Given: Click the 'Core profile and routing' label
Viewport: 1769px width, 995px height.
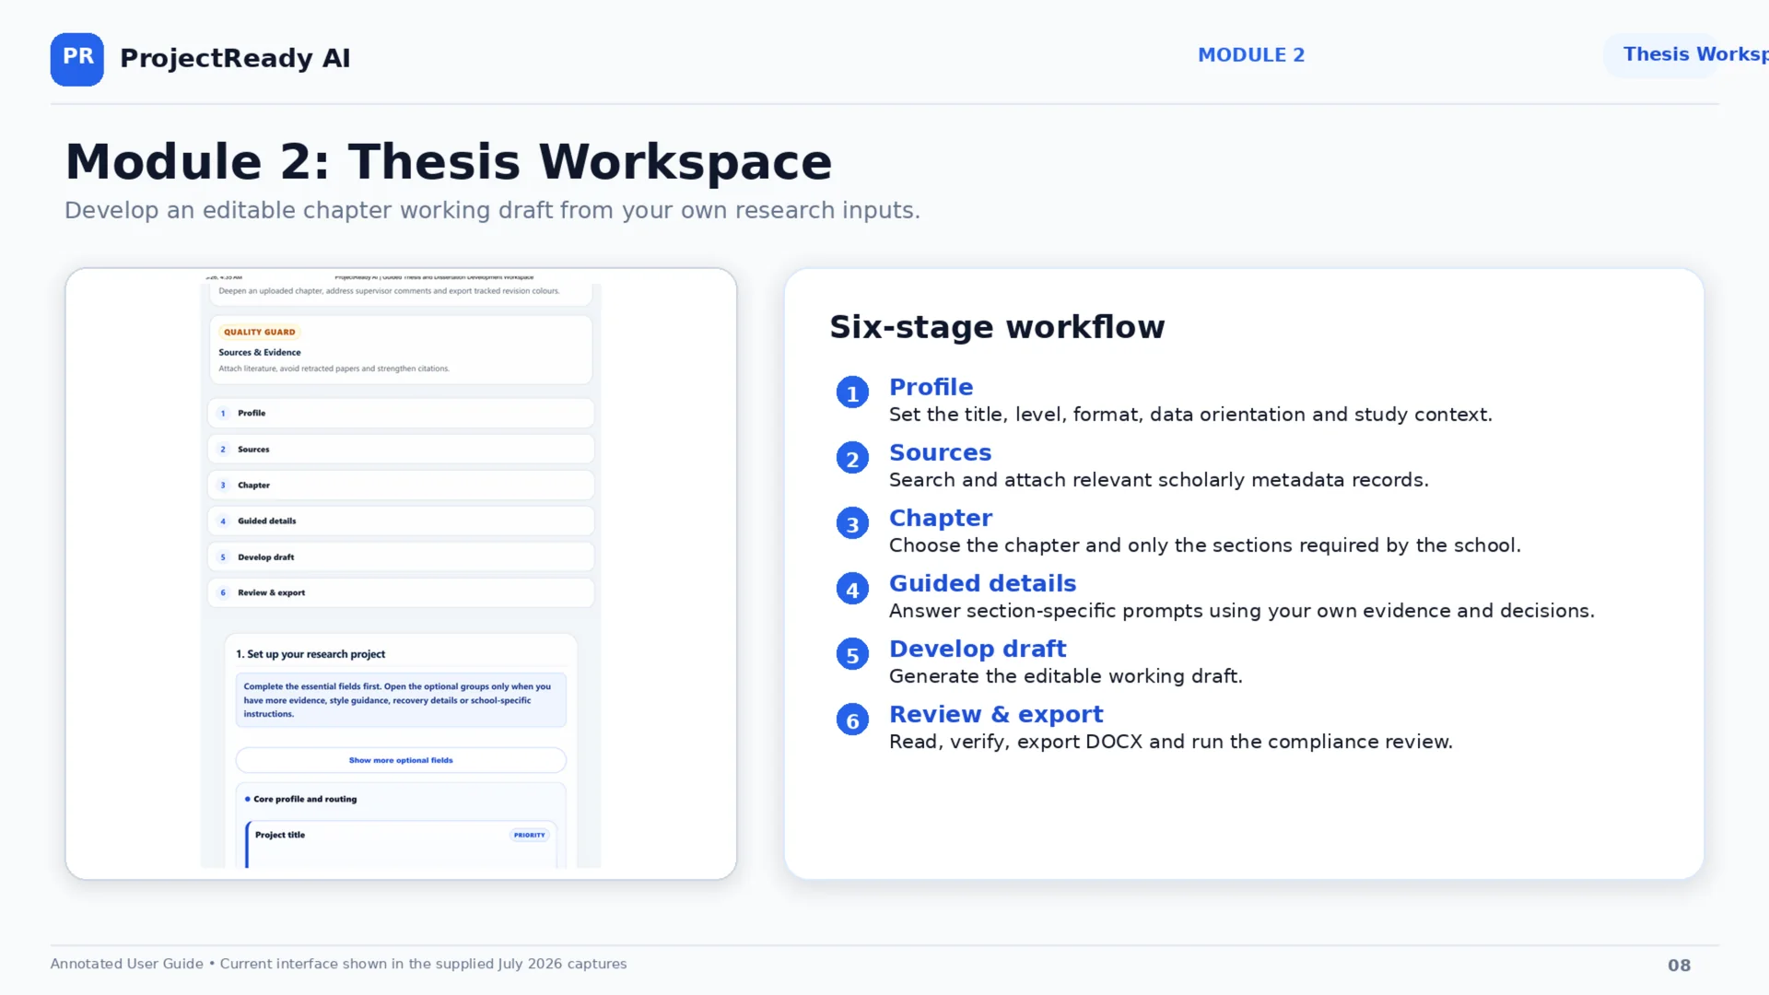Looking at the screenshot, I should [305, 799].
